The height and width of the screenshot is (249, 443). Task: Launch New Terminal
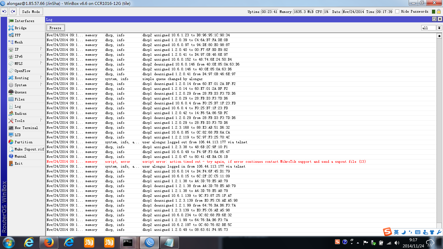(26, 128)
